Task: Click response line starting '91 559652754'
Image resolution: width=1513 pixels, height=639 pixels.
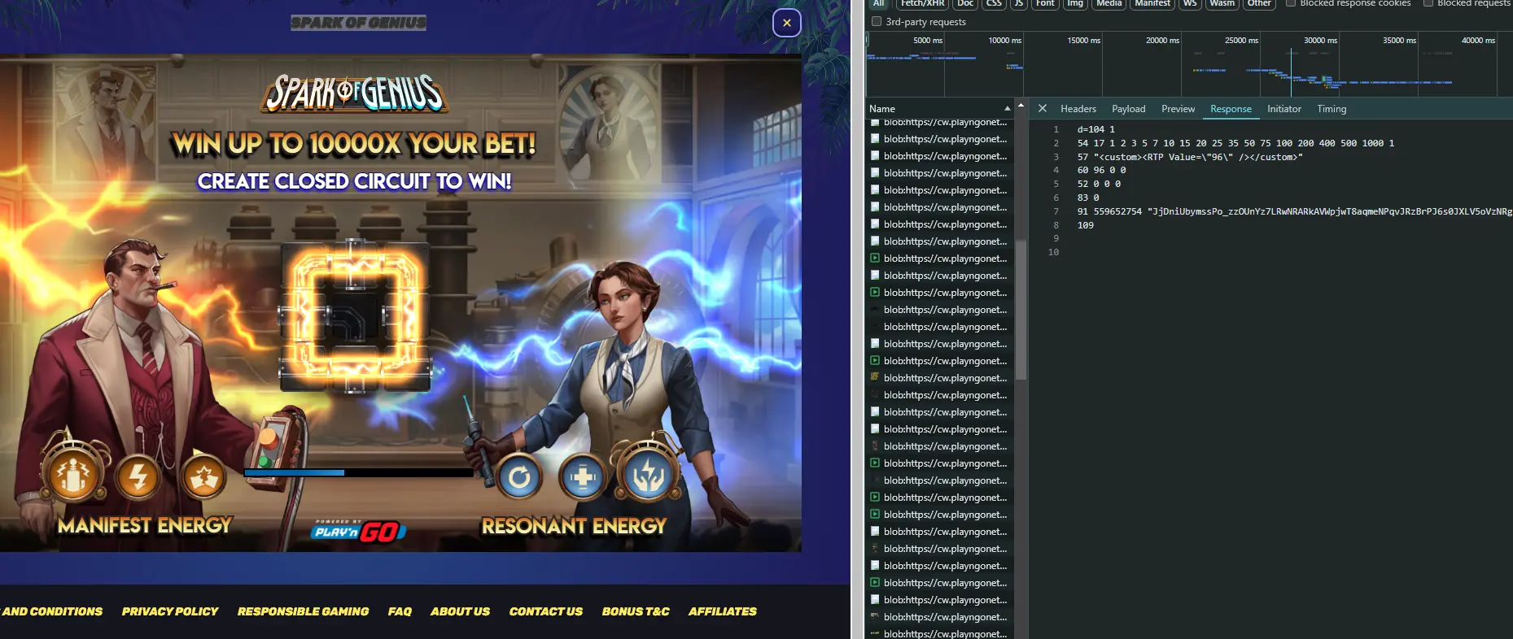Action: [x=1294, y=211]
